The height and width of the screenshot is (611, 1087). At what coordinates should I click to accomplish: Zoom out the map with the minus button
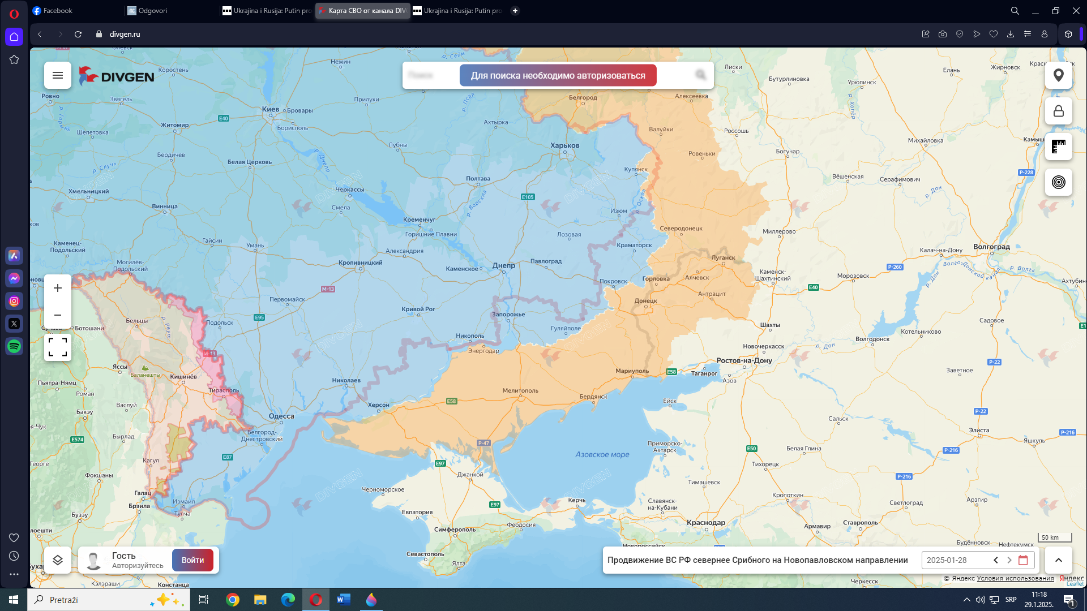(58, 315)
